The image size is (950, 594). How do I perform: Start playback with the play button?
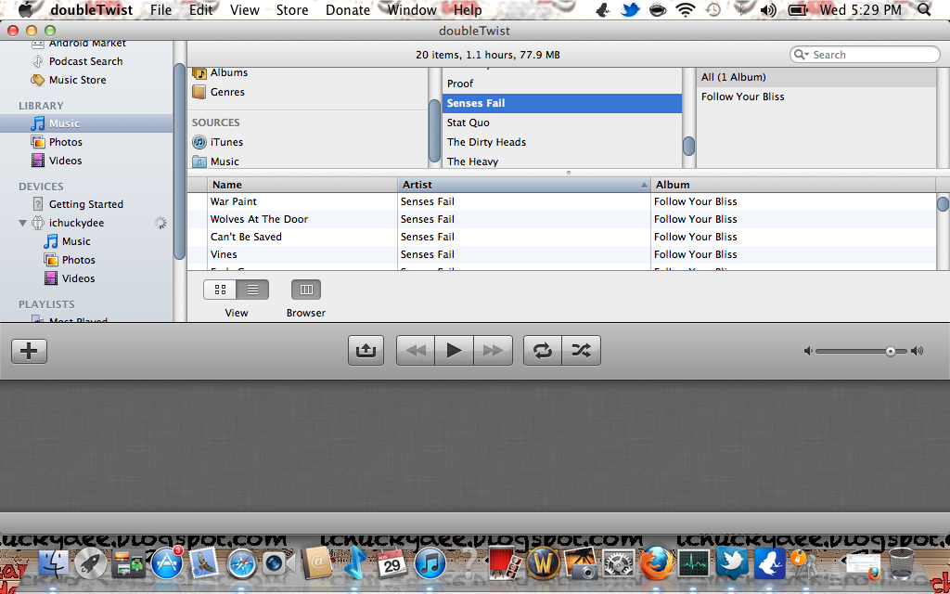pos(454,350)
